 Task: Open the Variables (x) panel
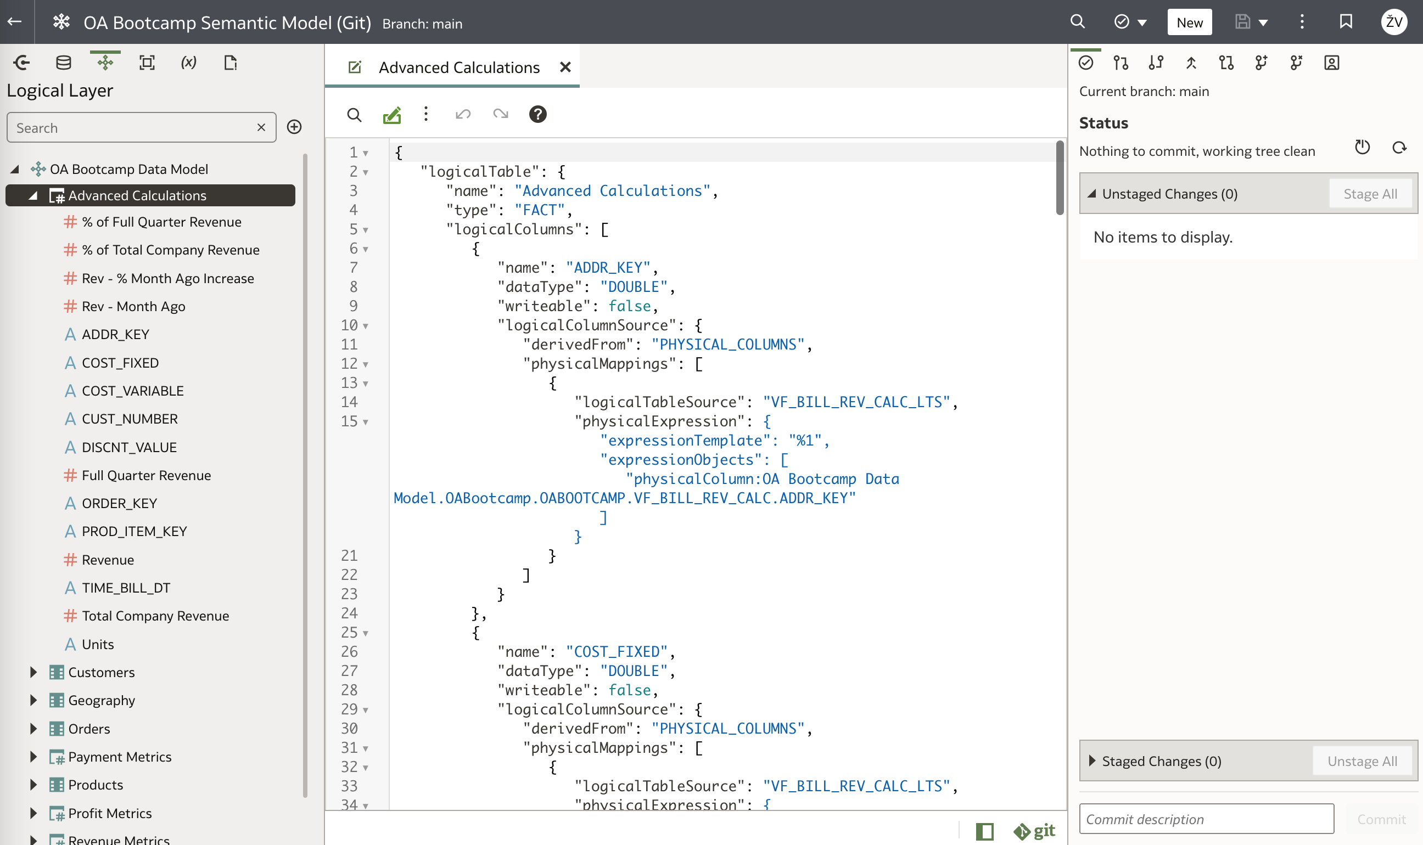[x=188, y=63]
